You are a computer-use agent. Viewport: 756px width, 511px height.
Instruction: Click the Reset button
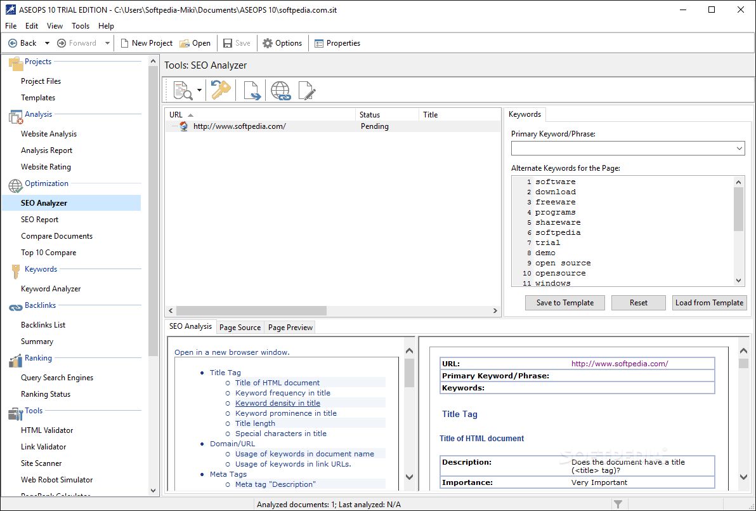click(639, 303)
